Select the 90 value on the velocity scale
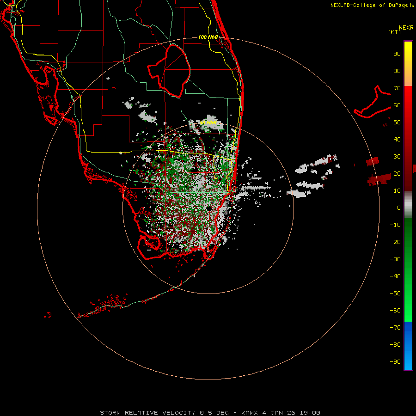Image resolution: width=416 pixels, height=416 pixels. click(x=397, y=54)
